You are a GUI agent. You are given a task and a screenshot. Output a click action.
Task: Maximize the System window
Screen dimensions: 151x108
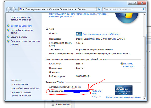coord(135,3)
